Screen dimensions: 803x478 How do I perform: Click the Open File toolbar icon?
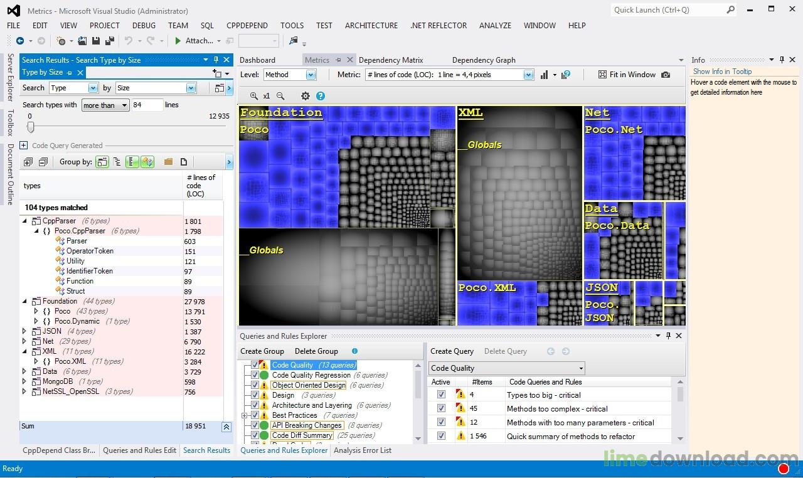[x=83, y=41]
